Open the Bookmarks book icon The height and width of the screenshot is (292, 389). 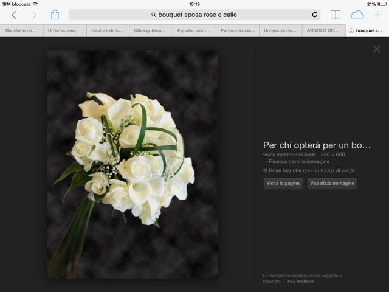tap(336, 15)
